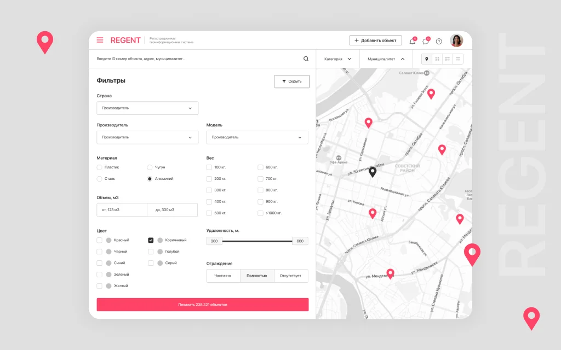Select the Пластик material radio button

pyautogui.click(x=100, y=167)
